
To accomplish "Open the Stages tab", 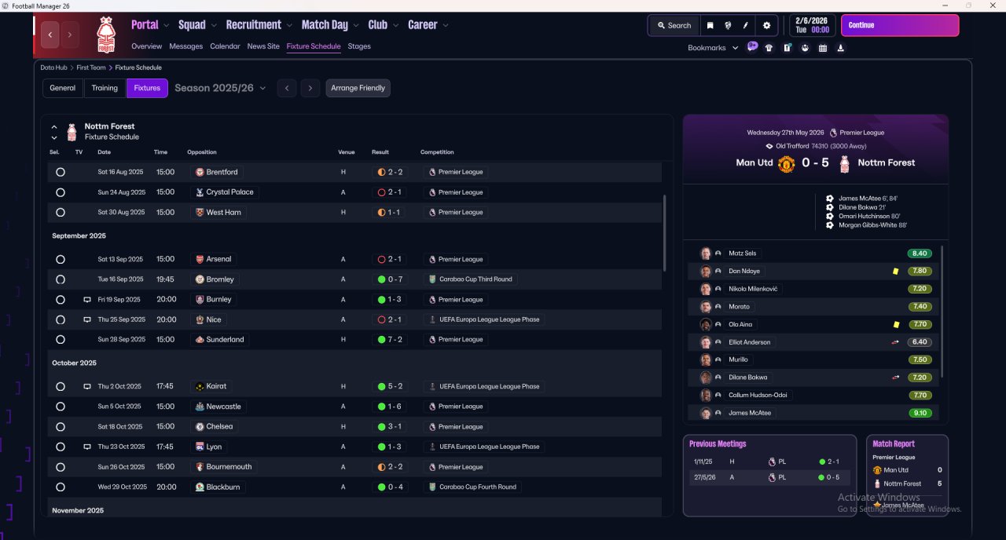I will tap(359, 46).
